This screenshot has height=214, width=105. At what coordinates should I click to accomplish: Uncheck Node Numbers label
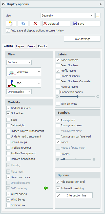pos(58,60)
